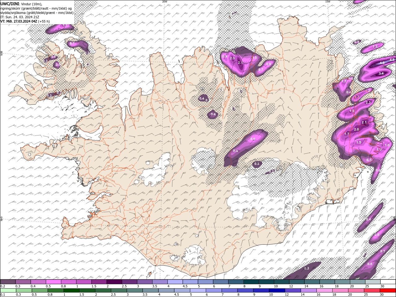This screenshot has width=396, height=297.
Task: Select the pale lavender 4 snow legend swatch
Action: 175,282
